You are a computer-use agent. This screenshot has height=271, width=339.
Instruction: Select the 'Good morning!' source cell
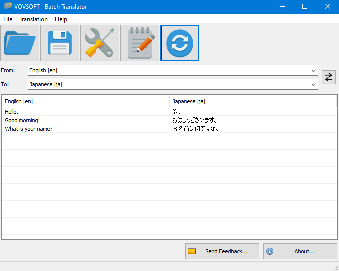pyautogui.click(x=86, y=120)
